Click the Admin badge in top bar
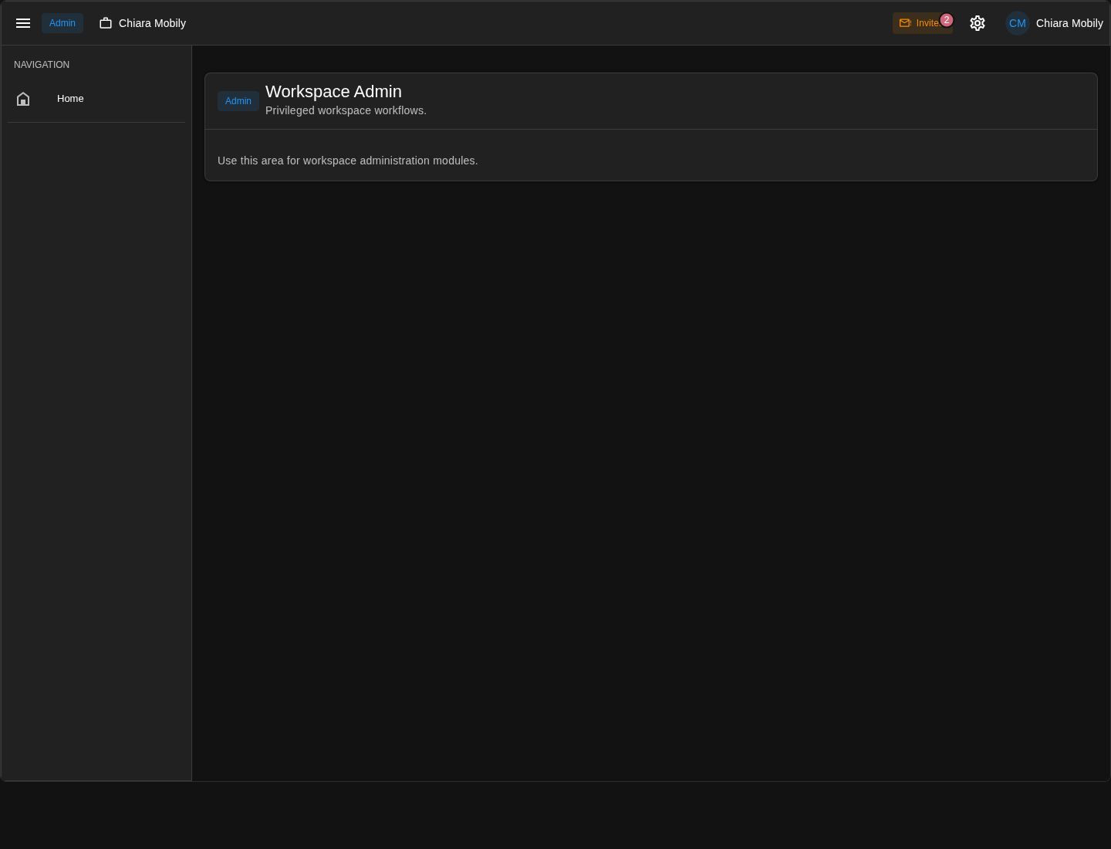 [x=62, y=23]
